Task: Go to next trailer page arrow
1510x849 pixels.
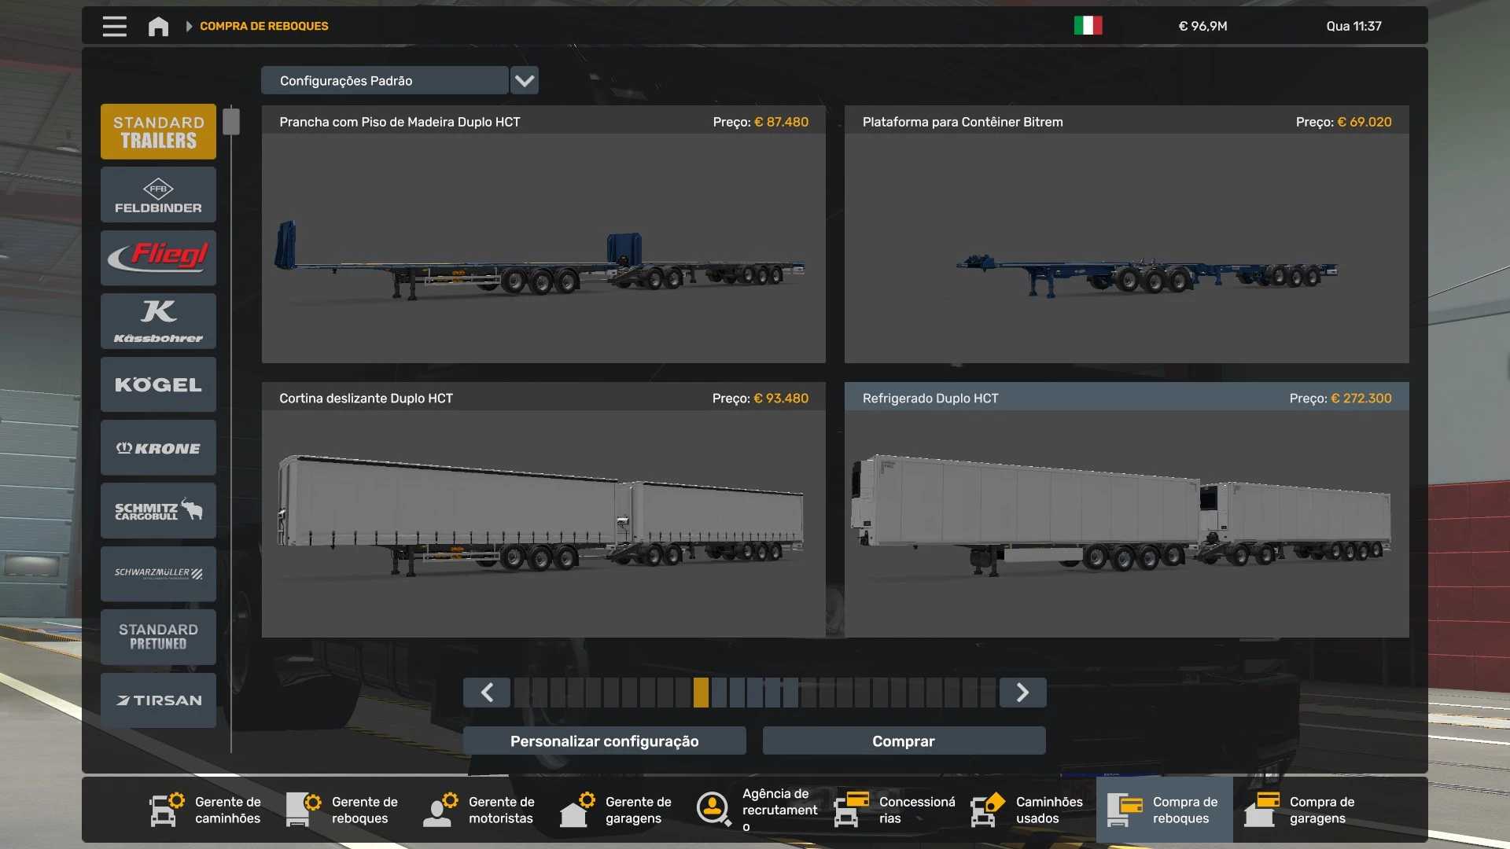Action: click(x=1022, y=693)
